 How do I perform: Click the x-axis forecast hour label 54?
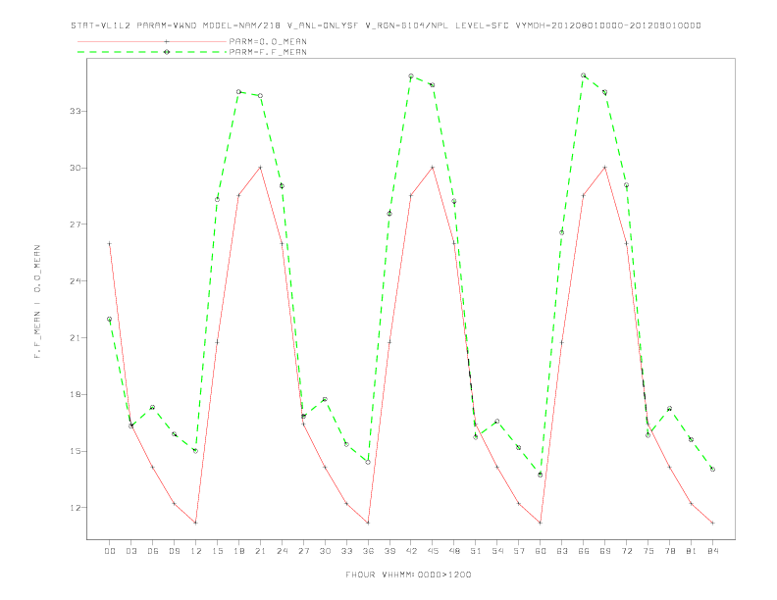click(x=497, y=551)
